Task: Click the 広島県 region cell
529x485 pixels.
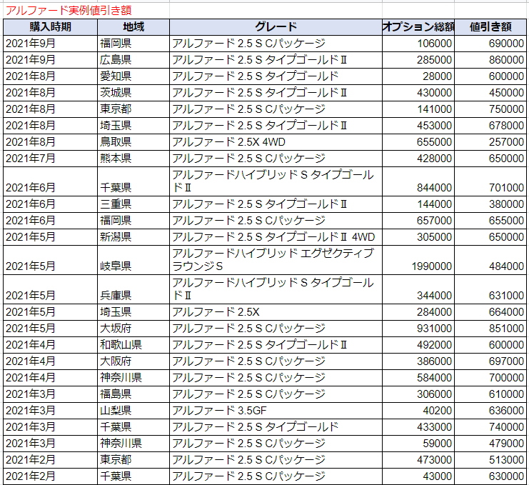Action: pyautogui.click(x=133, y=60)
